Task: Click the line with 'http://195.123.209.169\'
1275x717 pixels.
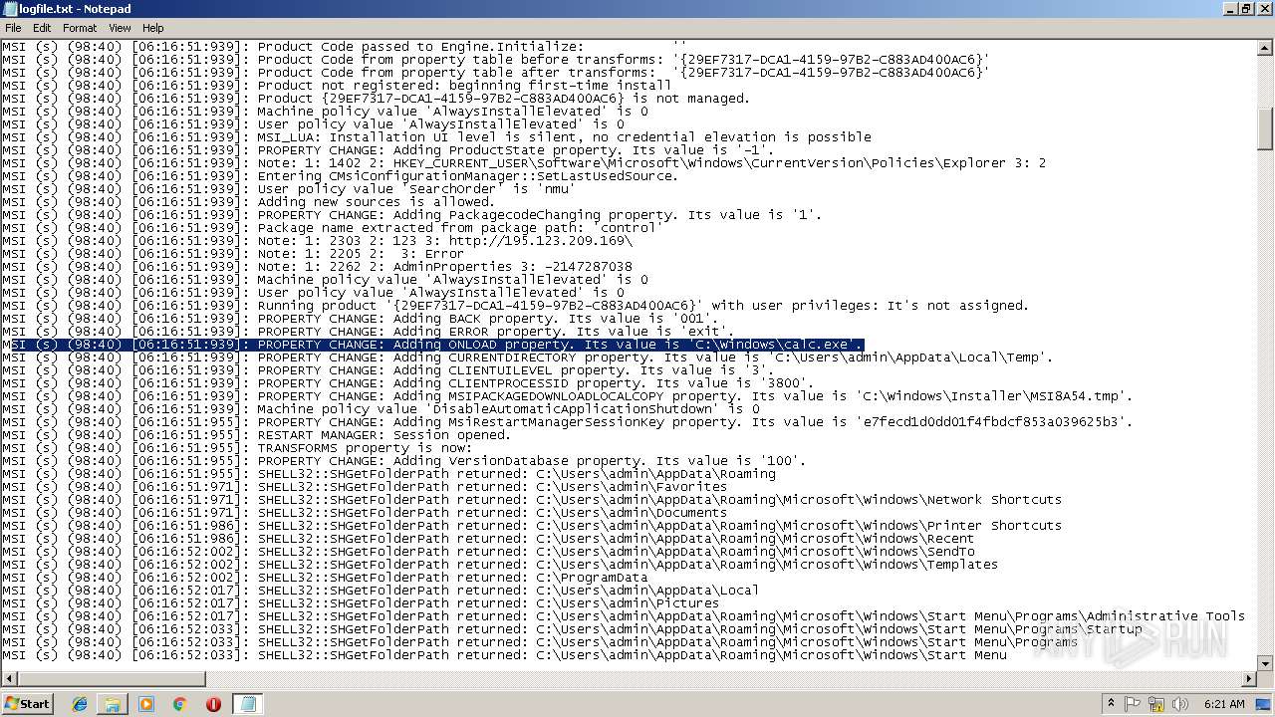Action: coord(317,241)
